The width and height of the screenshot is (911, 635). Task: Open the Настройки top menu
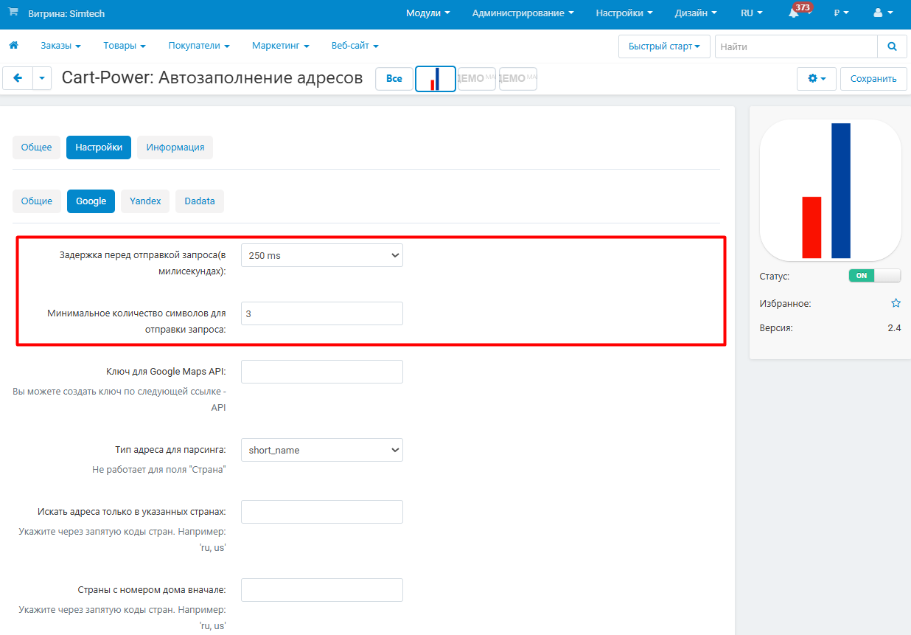coord(624,13)
